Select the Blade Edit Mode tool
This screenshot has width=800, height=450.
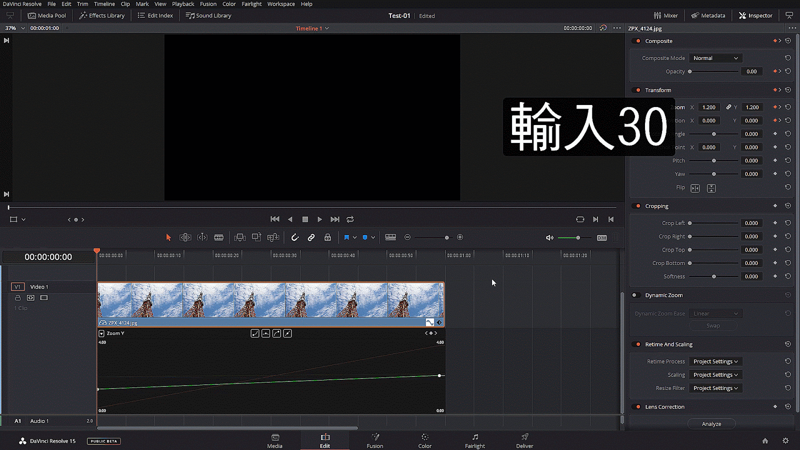tap(218, 237)
